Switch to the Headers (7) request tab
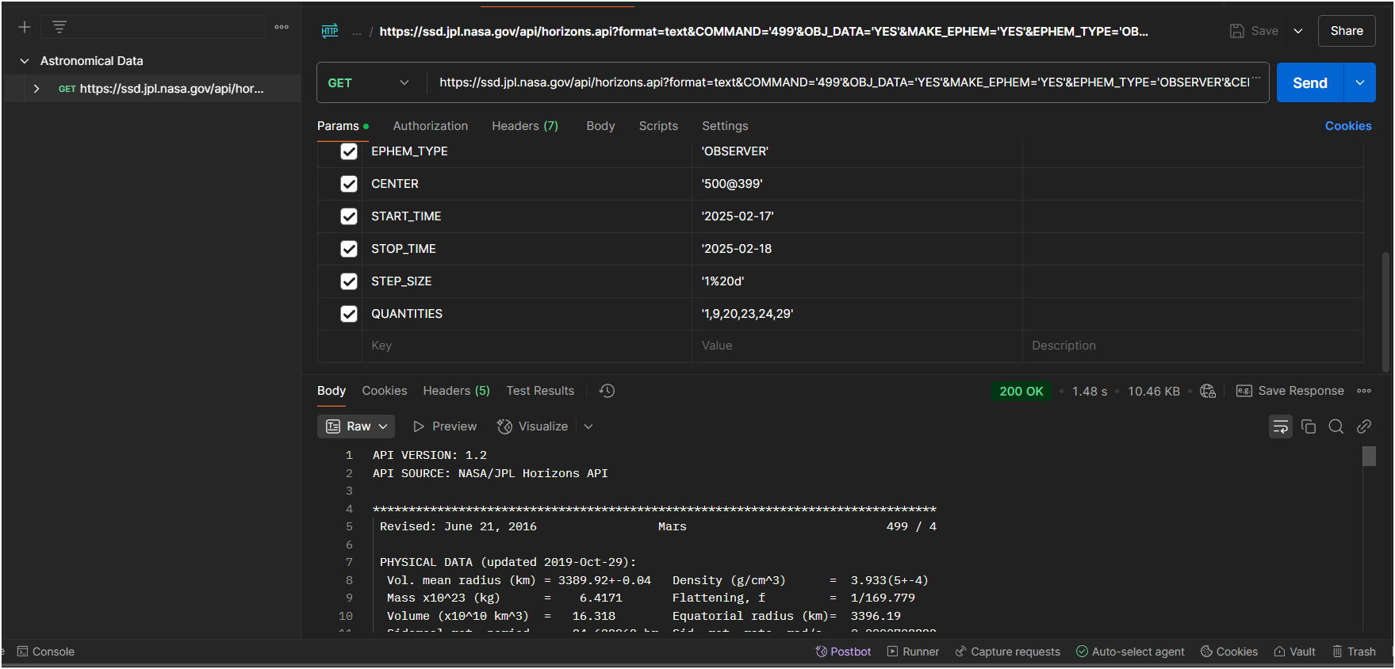This screenshot has width=1395, height=669. (x=525, y=126)
